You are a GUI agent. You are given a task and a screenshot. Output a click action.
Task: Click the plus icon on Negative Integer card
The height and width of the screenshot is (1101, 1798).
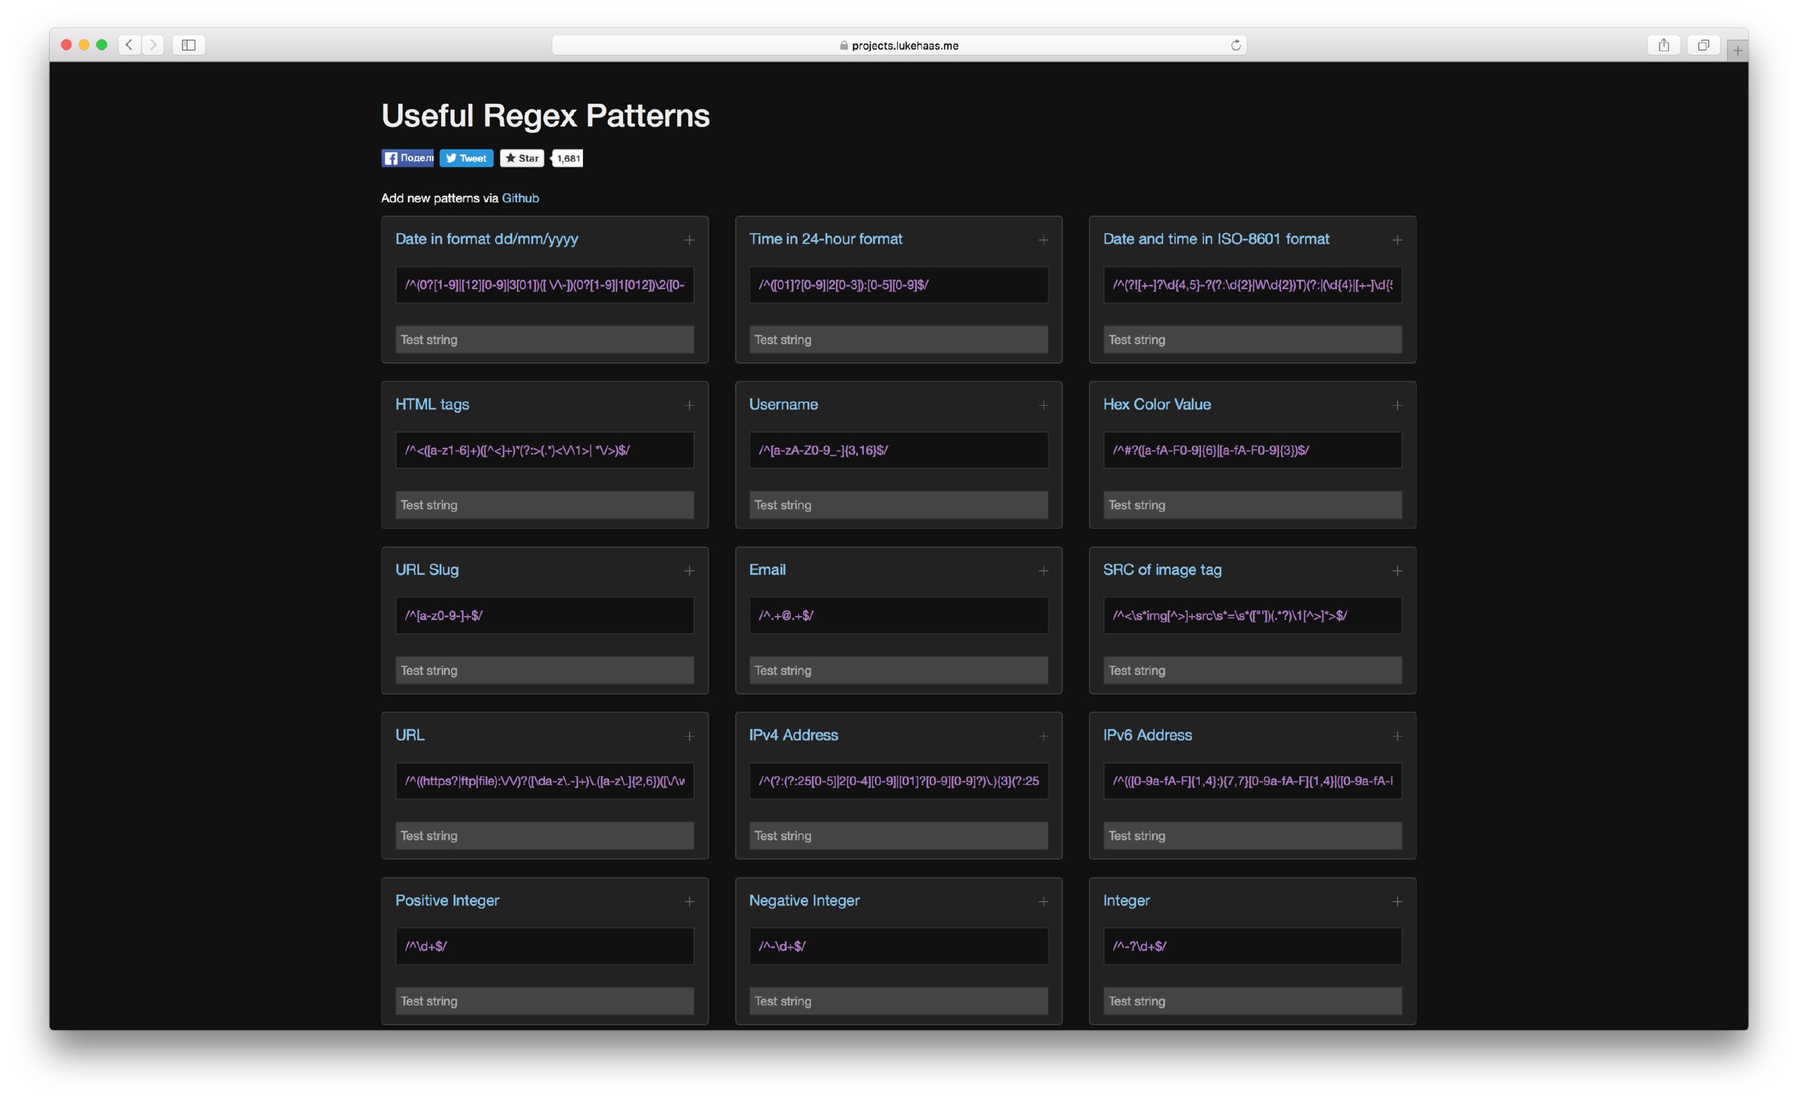(x=1043, y=902)
